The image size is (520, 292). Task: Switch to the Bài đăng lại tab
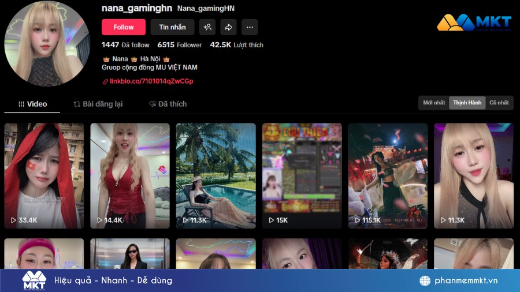pos(98,104)
